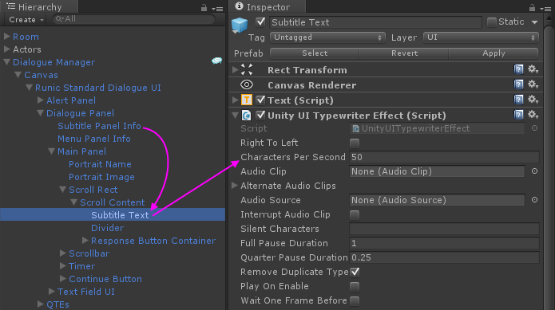555x310 pixels.
Task: Click the prefab Revert button
Action: (x=404, y=53)
